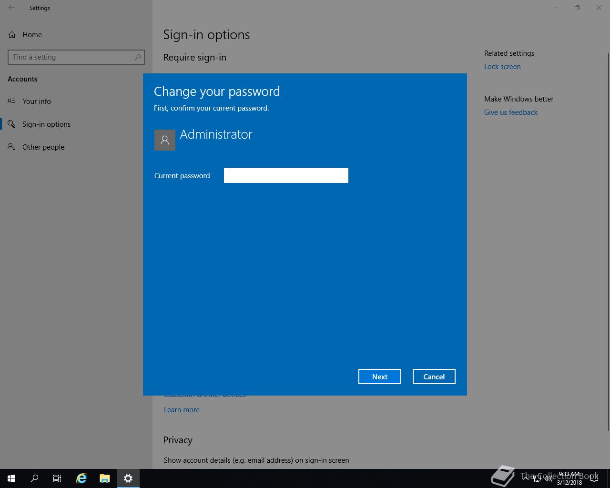Click the Change your password dialog title
The image size is (610, 488).
coord(217,91)
